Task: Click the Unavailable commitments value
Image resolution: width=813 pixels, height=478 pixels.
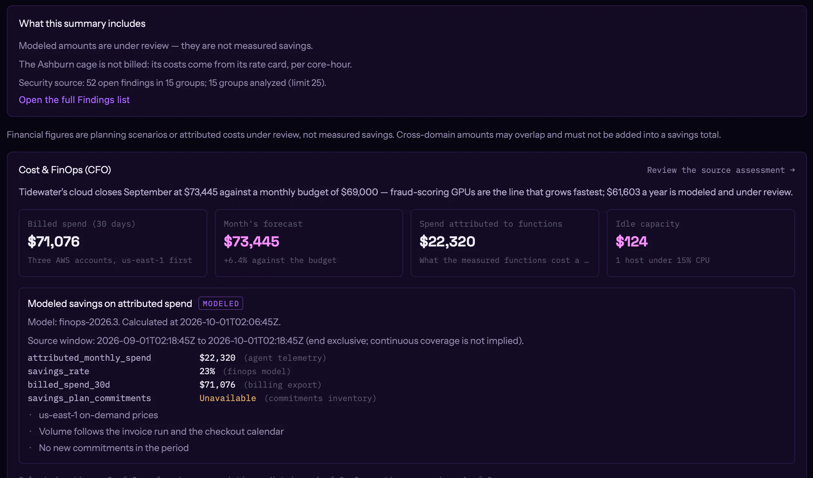Action: pyautogui.click(x=228, y=398)
